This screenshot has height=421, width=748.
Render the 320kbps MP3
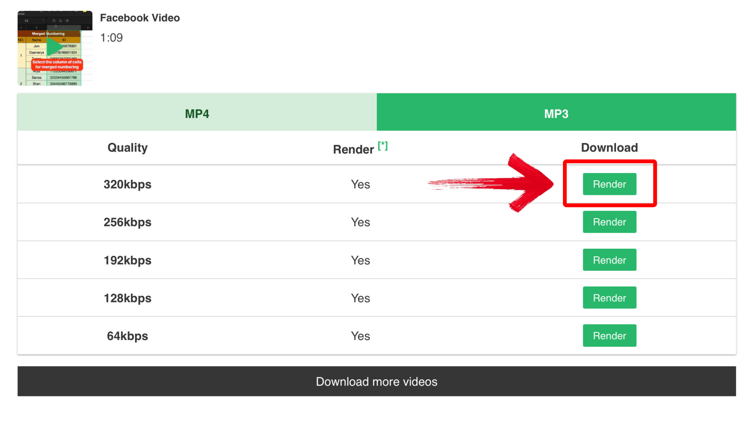point(609,184)
